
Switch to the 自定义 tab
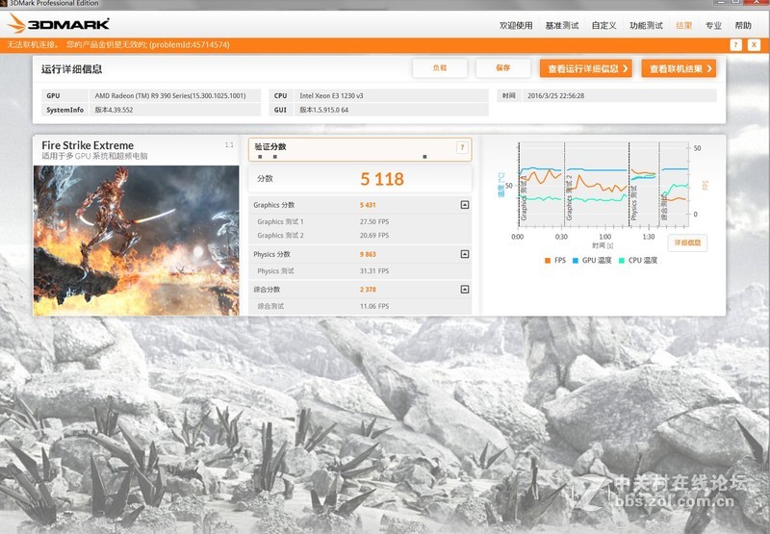click(x=603, y=26)
